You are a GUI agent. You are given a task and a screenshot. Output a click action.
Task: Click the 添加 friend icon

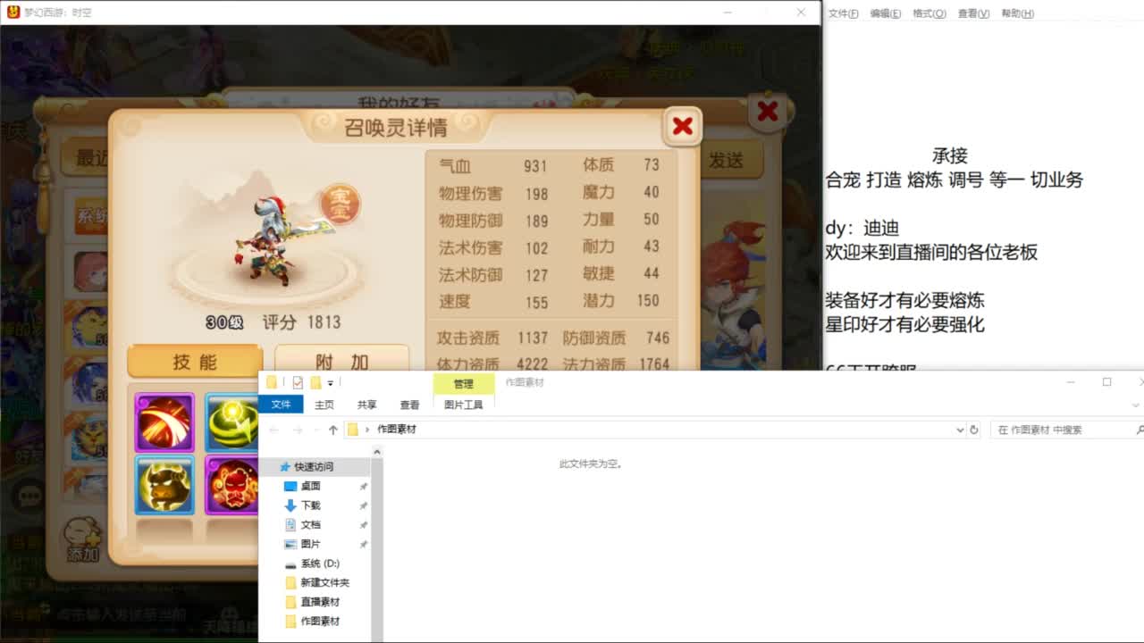(83, 539)
